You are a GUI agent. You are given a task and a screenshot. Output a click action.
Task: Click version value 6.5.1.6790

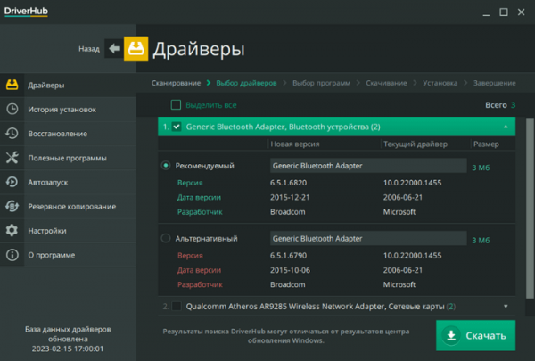coord(288,255)
